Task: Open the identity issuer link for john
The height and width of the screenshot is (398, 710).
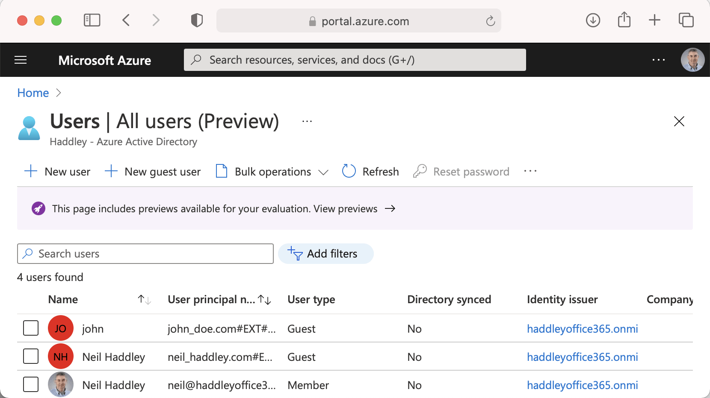Action: pyautogui.click(x=582, y=329)
